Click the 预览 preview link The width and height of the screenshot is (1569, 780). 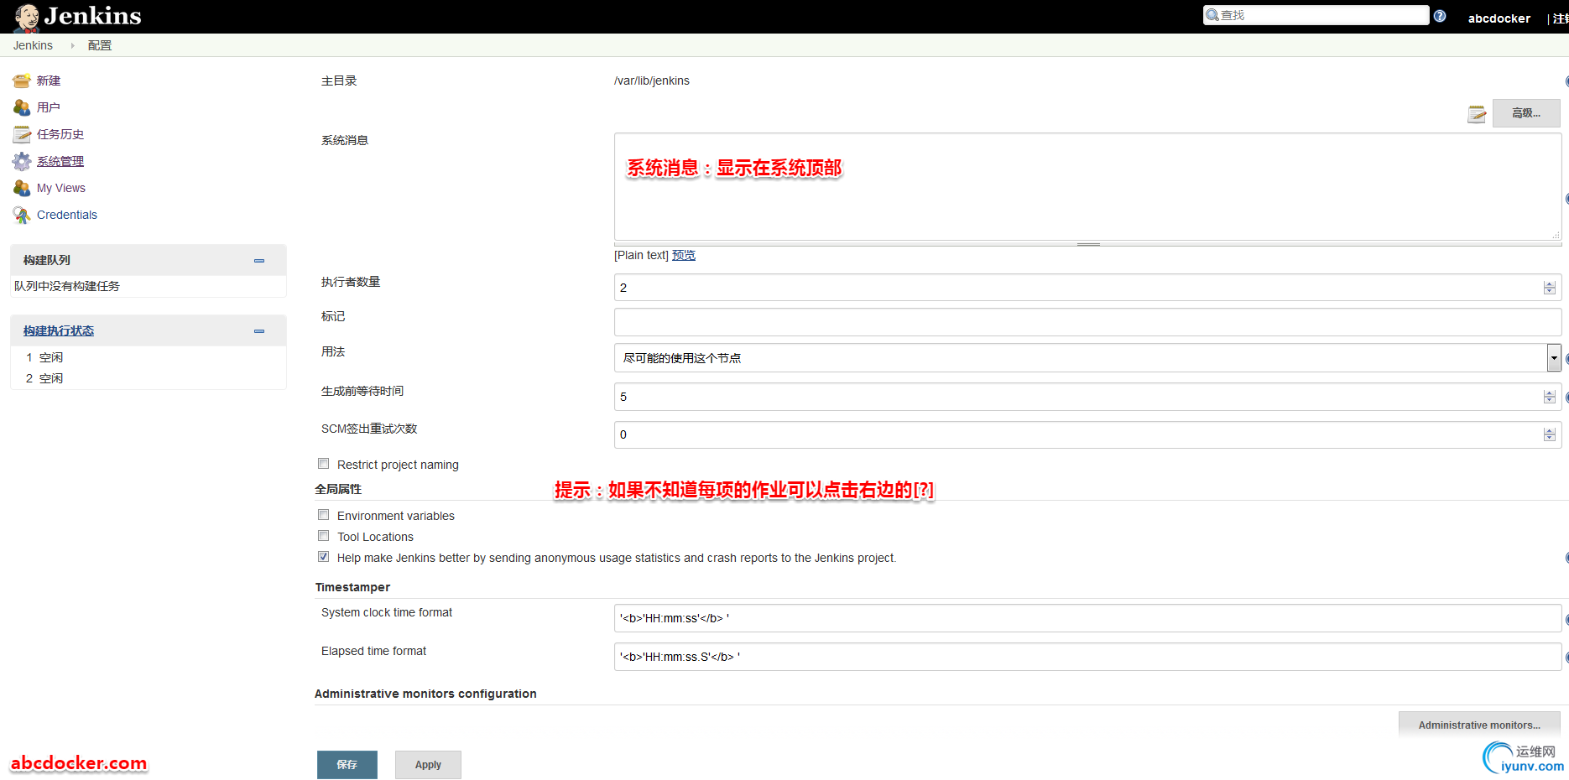click(684, 255)
